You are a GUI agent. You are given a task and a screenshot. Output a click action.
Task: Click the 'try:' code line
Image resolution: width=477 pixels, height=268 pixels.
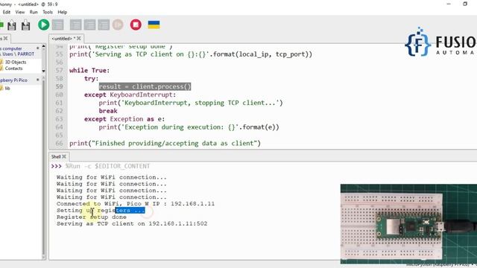(x=92, y=78)
